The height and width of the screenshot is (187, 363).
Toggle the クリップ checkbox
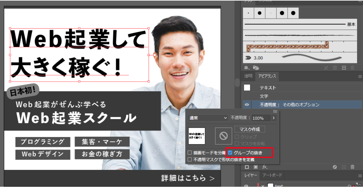tap(237, 137)
